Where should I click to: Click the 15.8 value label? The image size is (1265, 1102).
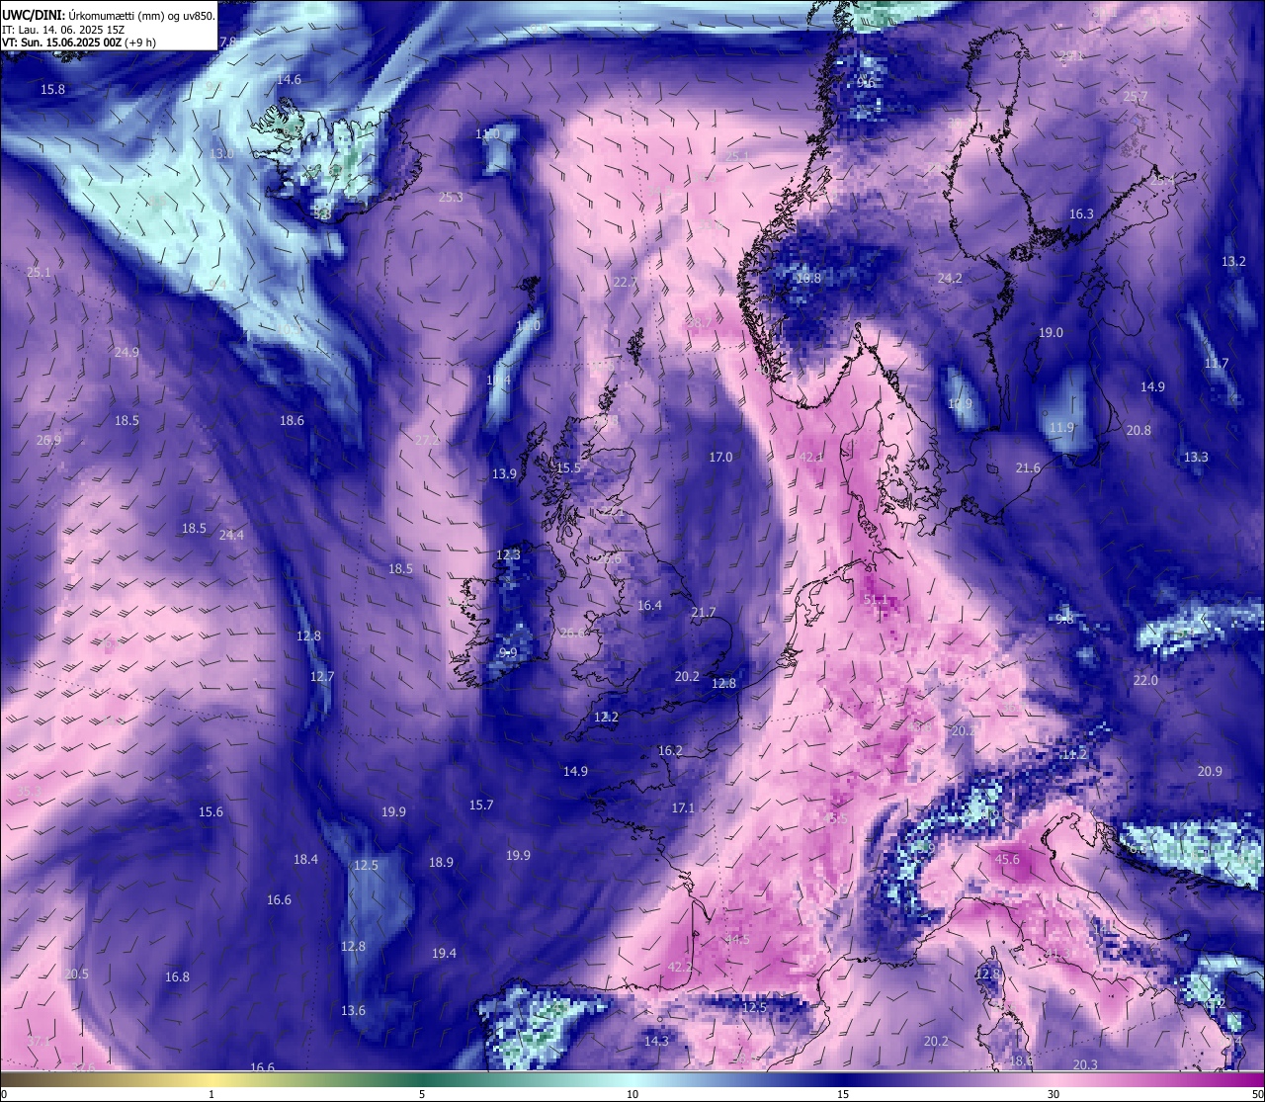[52, 89]
